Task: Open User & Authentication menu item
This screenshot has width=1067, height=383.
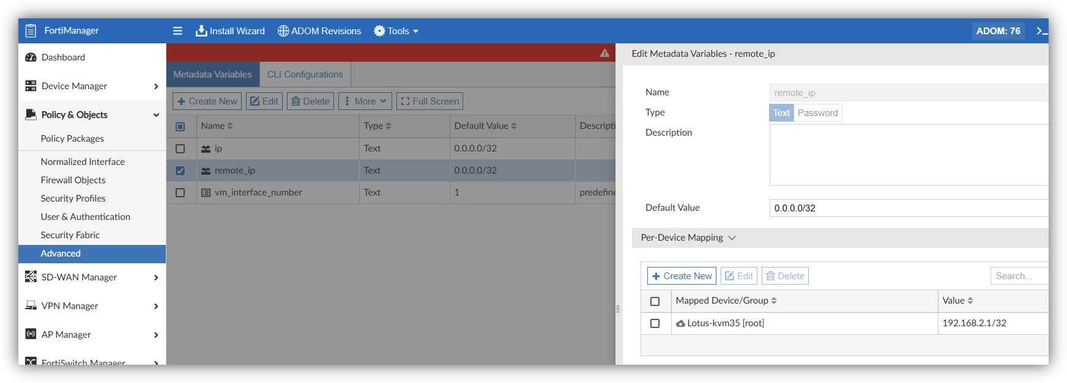Action: [x=85, y=217]
